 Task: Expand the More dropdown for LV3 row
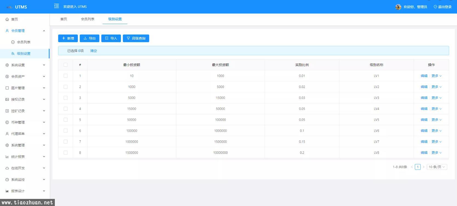436,98
